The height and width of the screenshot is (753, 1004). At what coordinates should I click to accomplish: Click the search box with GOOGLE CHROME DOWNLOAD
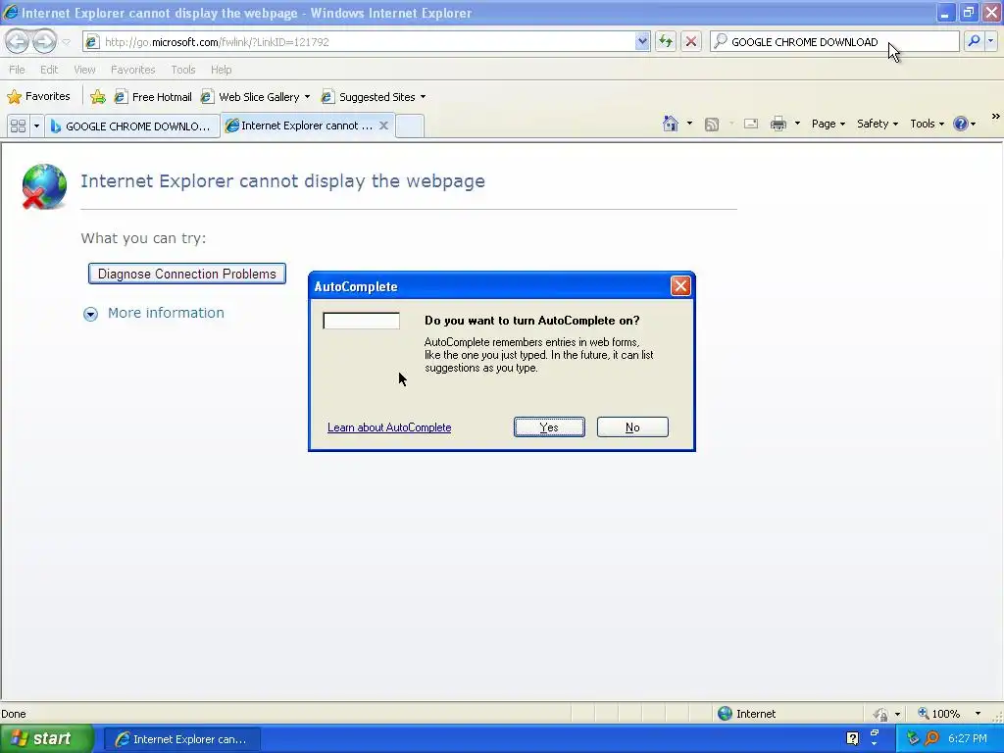tap(834, 41)
